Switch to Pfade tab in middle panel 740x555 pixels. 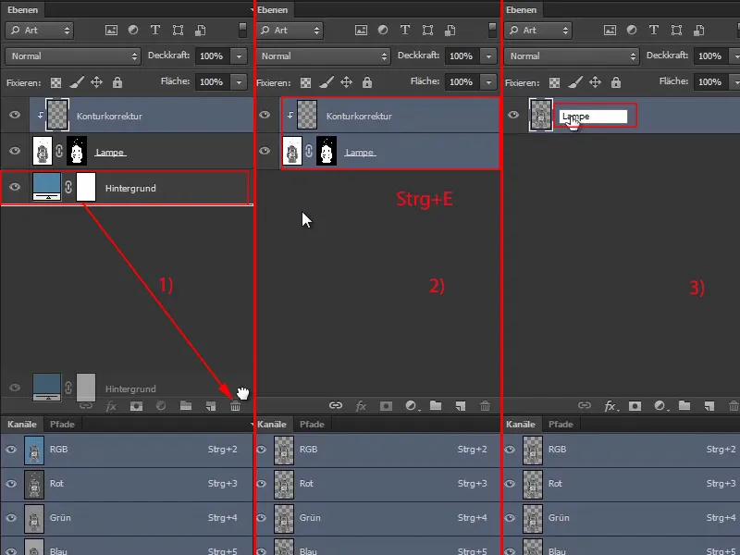pos(312,424)
